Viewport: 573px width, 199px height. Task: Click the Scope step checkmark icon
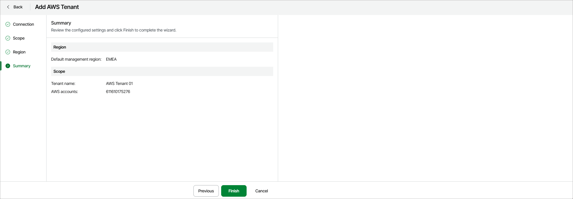point(8,38)
